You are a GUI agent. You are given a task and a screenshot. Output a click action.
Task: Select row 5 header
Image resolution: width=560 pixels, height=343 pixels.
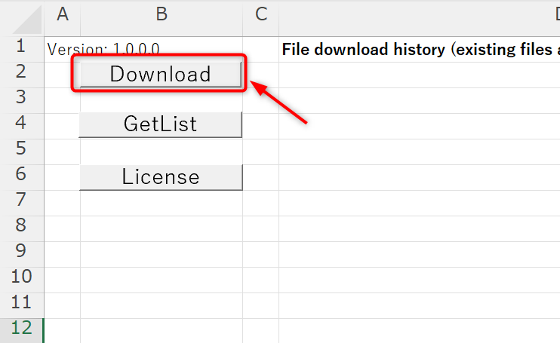21,149
